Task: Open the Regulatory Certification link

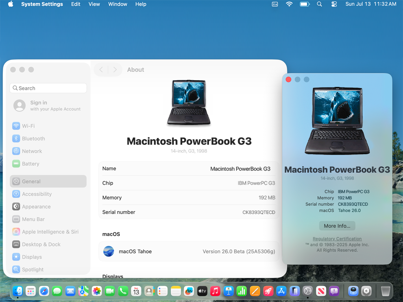Action: click(x=337, y=239)
